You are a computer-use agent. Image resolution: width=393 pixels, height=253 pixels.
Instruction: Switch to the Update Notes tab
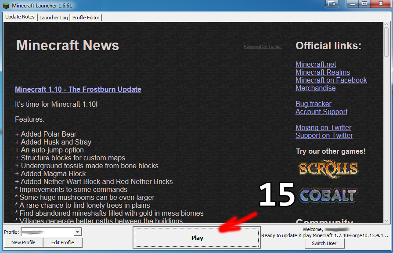point(20,17)
